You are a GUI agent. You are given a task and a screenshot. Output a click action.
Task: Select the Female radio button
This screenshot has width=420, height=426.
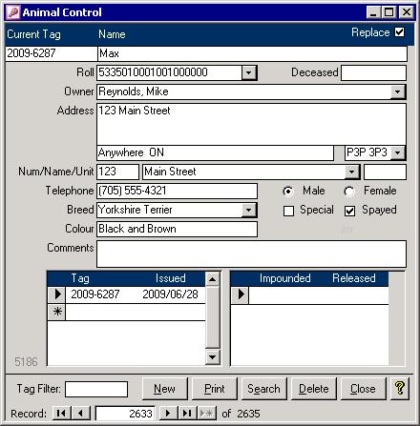tap(349, 192)
